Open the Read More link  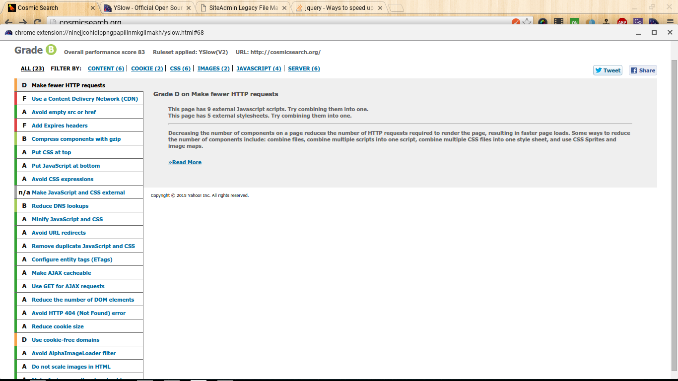[185, 162]
